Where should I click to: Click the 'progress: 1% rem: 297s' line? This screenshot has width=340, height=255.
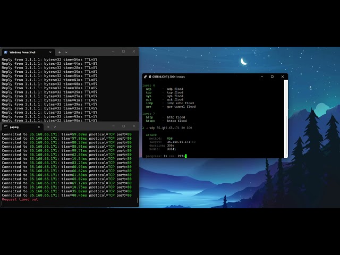166,156
